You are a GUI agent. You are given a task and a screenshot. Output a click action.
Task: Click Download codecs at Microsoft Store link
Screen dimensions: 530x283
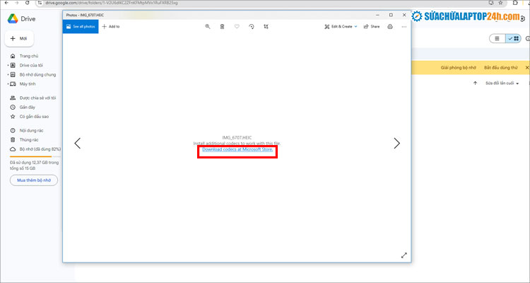coord(237,149)
